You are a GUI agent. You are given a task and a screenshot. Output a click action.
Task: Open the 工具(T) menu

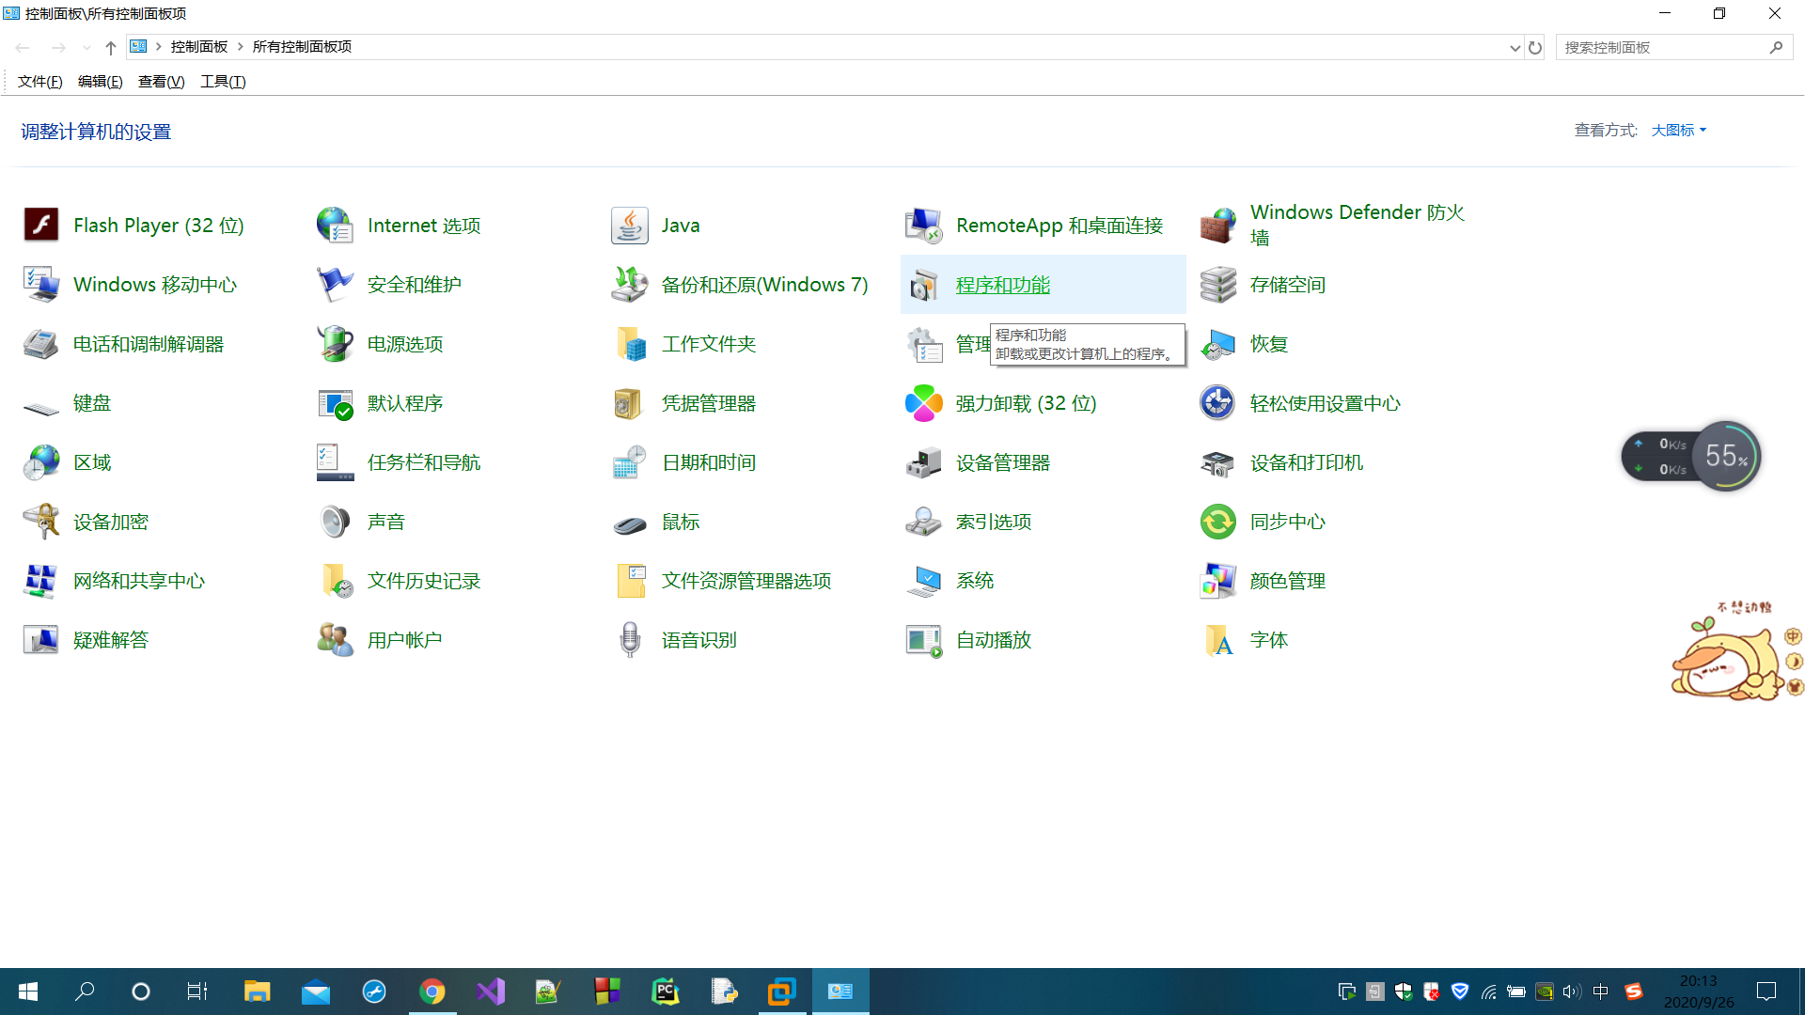pos(223,82)
